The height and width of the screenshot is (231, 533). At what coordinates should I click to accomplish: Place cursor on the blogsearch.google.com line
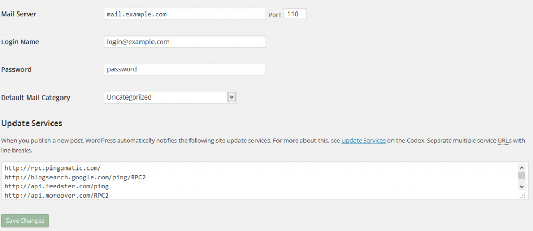(x=75, y=177)
